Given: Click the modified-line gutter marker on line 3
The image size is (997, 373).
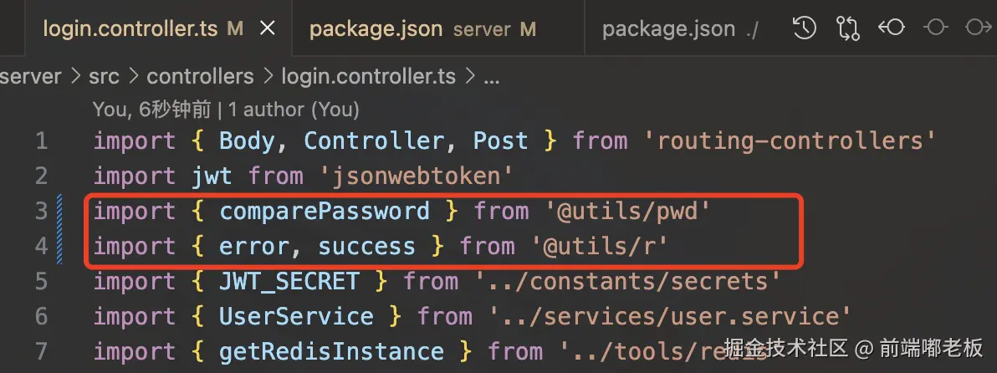Looking at the screenshot, I should pyautogui.click(x=59, y=211).
